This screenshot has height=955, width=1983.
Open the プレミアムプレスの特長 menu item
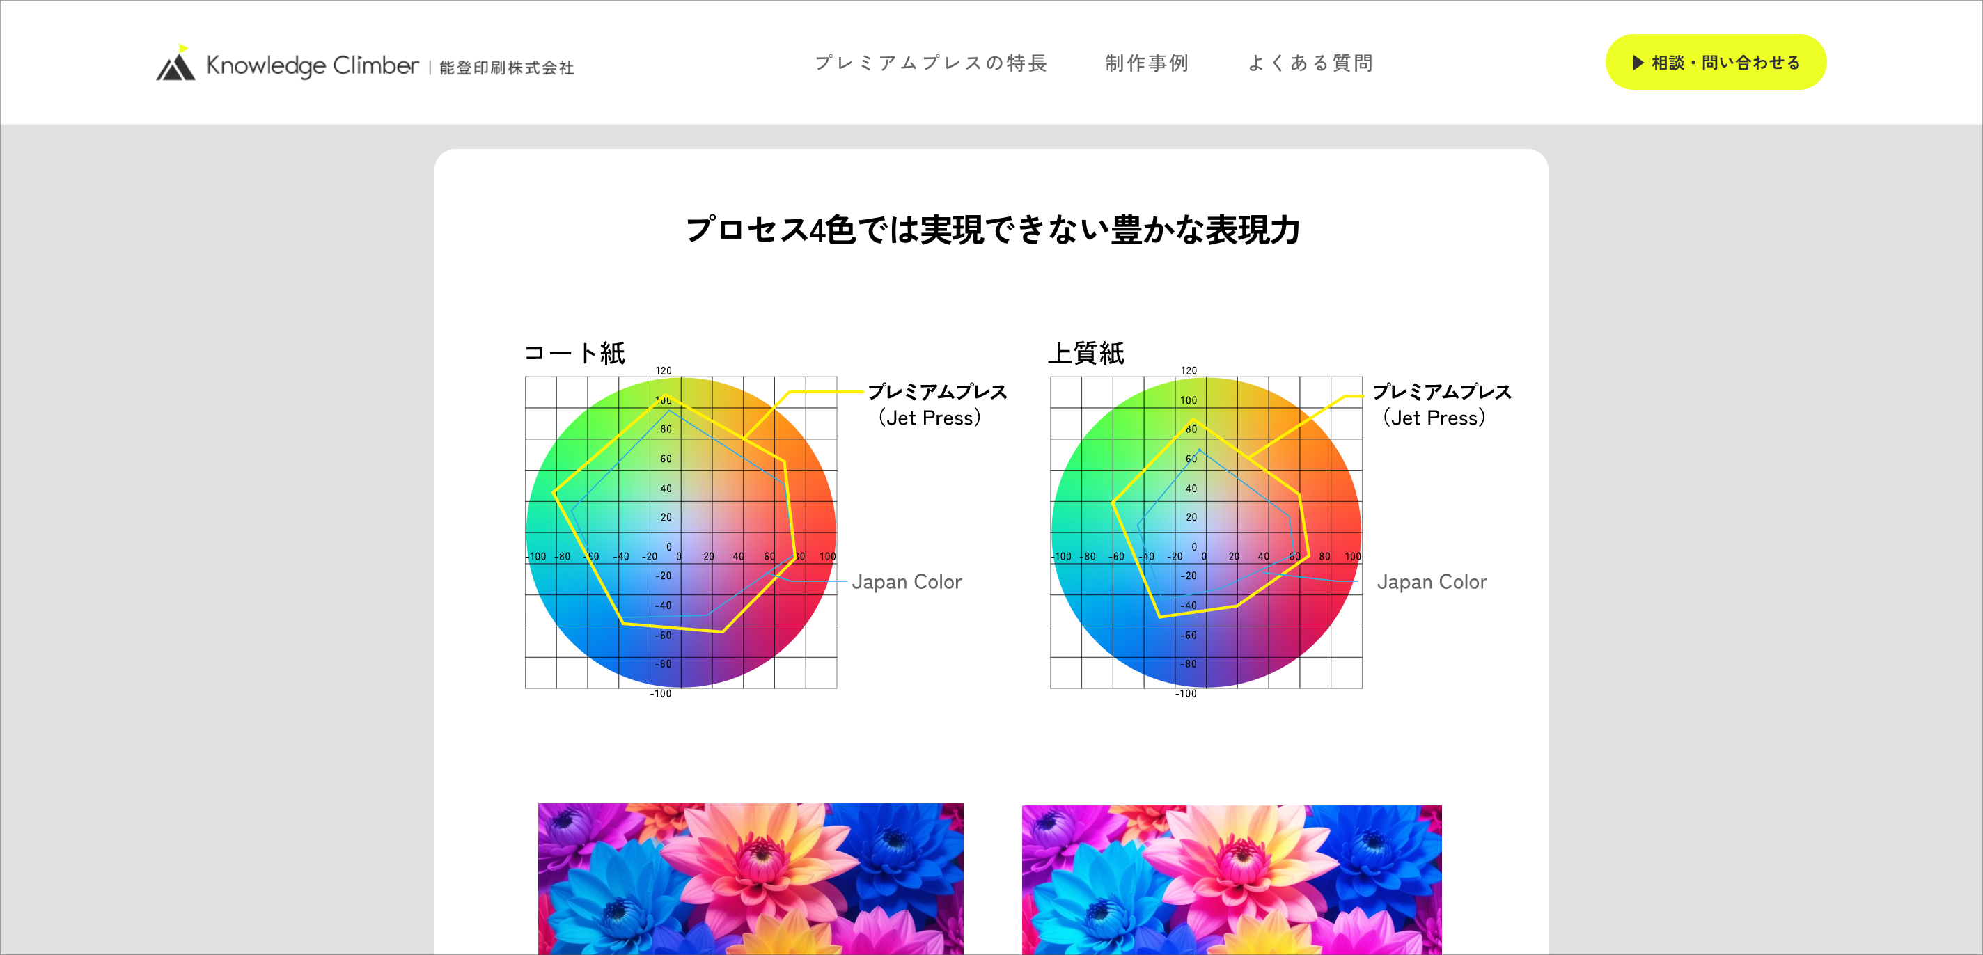coord(931,63)
